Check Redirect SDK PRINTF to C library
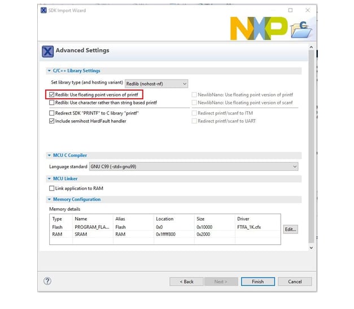 pyautogui.click(x=52, y=113)
